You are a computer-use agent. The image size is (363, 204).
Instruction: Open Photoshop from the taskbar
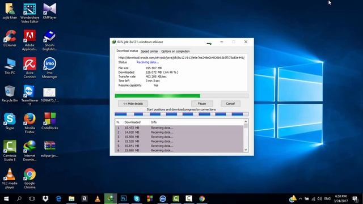click(x=124, y=199)
